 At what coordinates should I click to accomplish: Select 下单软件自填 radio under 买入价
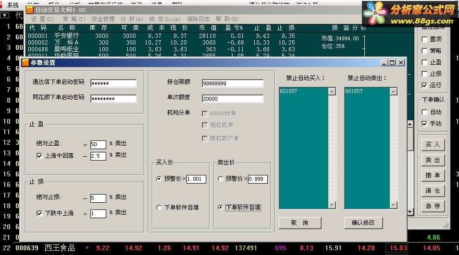tap(159, 208)
